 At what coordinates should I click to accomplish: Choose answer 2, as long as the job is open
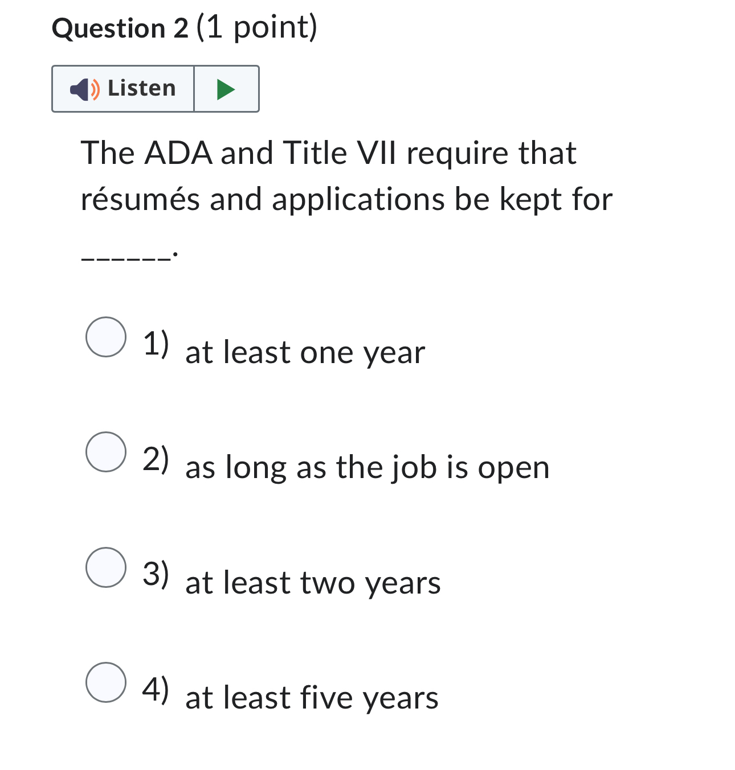106,453
